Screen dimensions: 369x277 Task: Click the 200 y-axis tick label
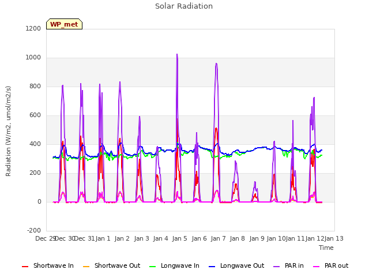(35, 173)
